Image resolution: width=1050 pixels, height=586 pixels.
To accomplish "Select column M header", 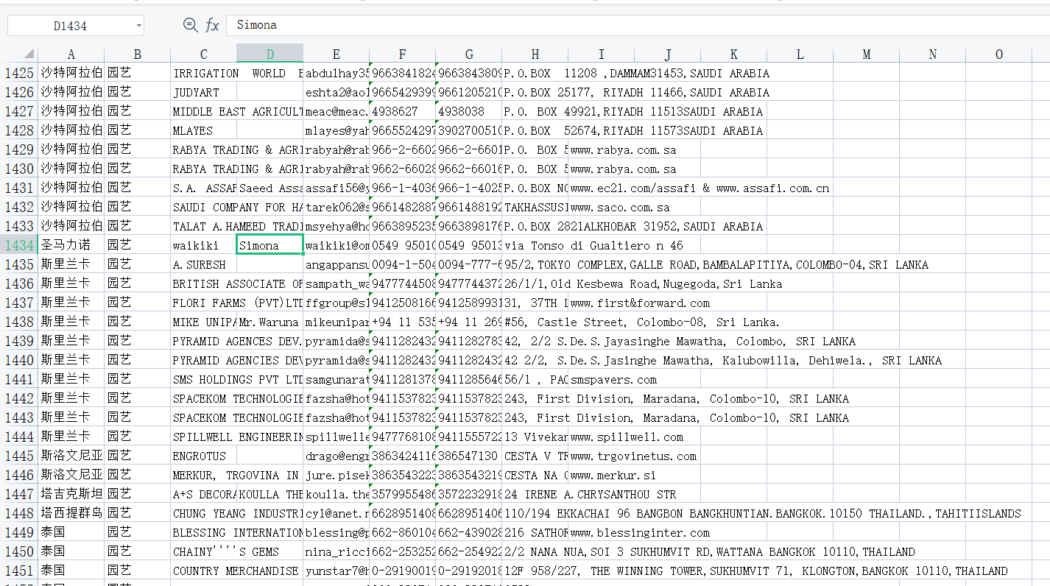I will (x=867, y=54).
